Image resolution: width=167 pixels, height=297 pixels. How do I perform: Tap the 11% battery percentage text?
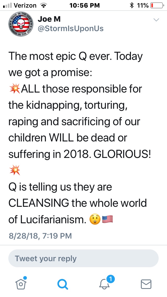click(x=142, y=5)
